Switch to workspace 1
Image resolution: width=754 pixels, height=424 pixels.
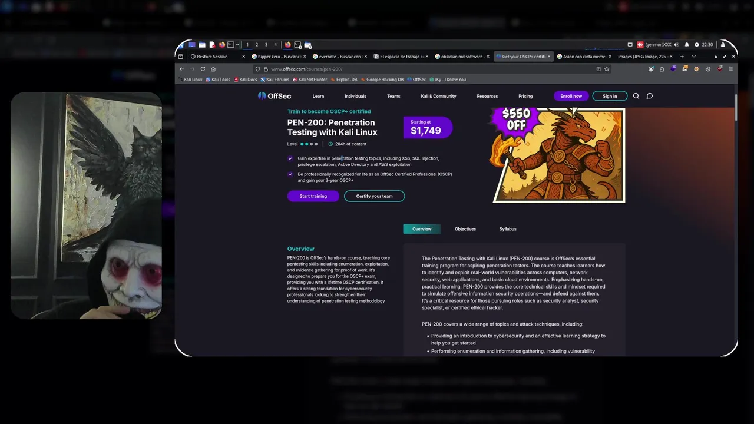point(247,45)
